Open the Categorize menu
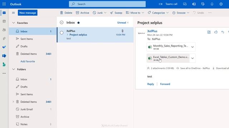Viewport: 229px width, 128px height. (158, 13)
